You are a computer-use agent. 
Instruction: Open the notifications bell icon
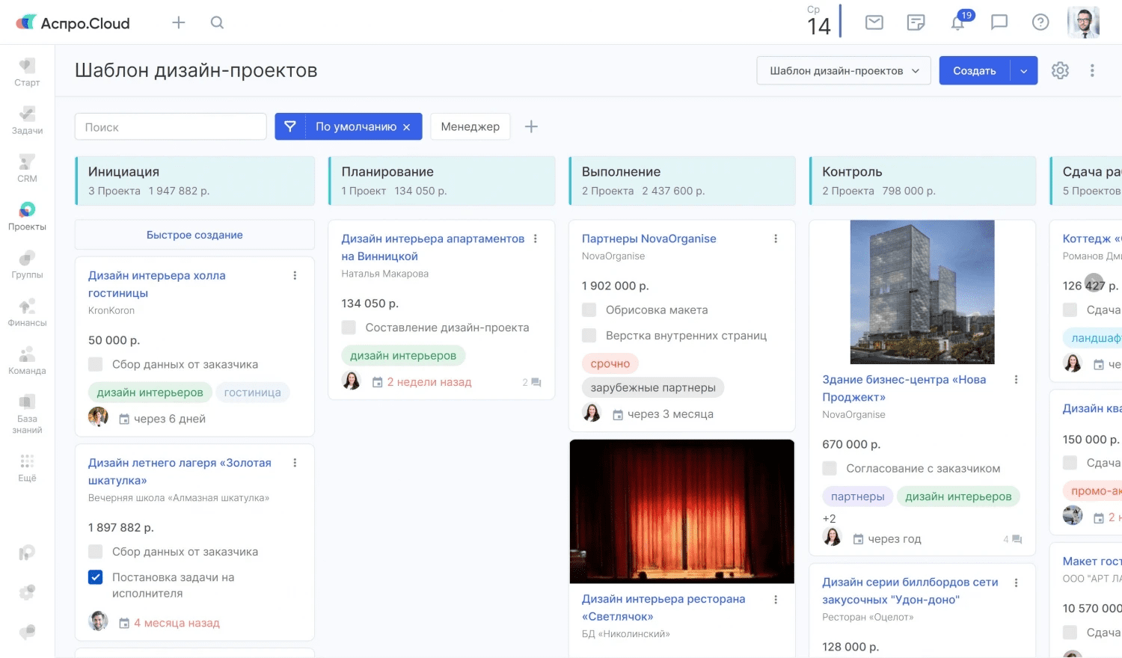coord(957,22)
